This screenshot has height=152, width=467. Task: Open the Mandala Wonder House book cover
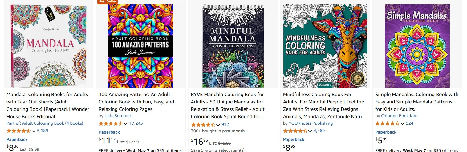click(x=48, y=46)
